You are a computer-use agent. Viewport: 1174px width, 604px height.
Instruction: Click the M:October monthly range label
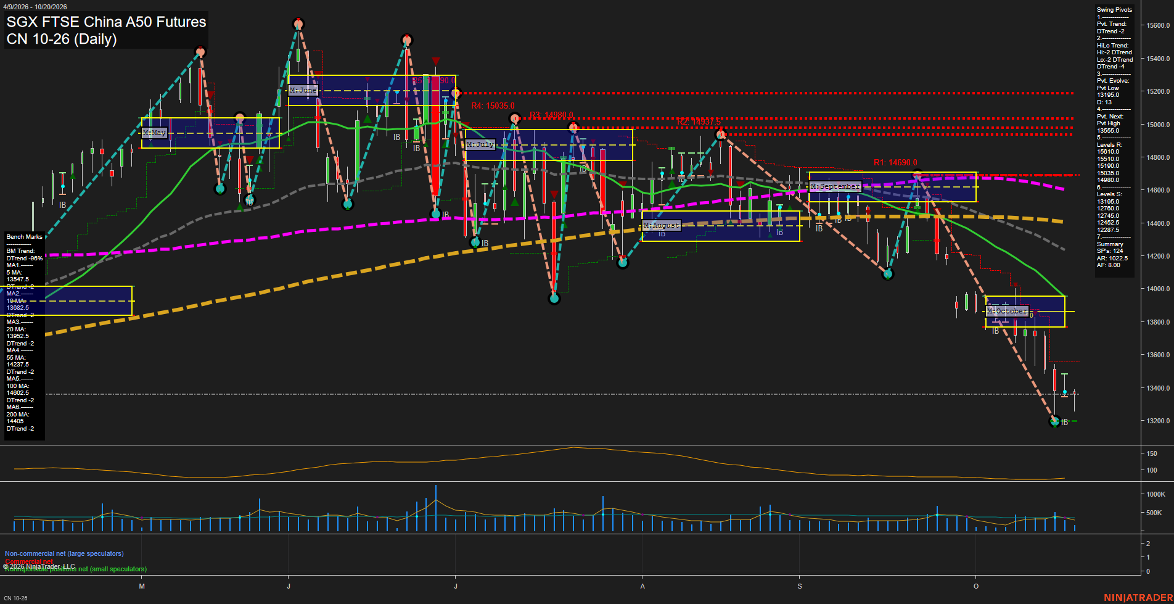point(1007,311)
